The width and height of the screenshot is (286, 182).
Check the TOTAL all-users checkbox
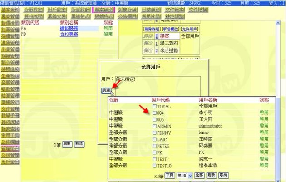[154, 106]
